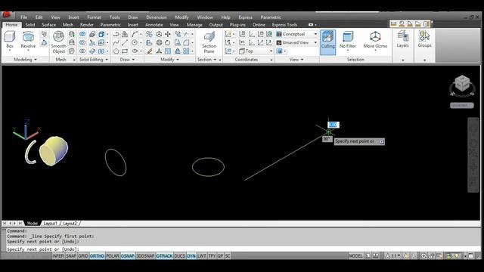Expand the Draw panel

pyautogui.click(x=127, y=60)
